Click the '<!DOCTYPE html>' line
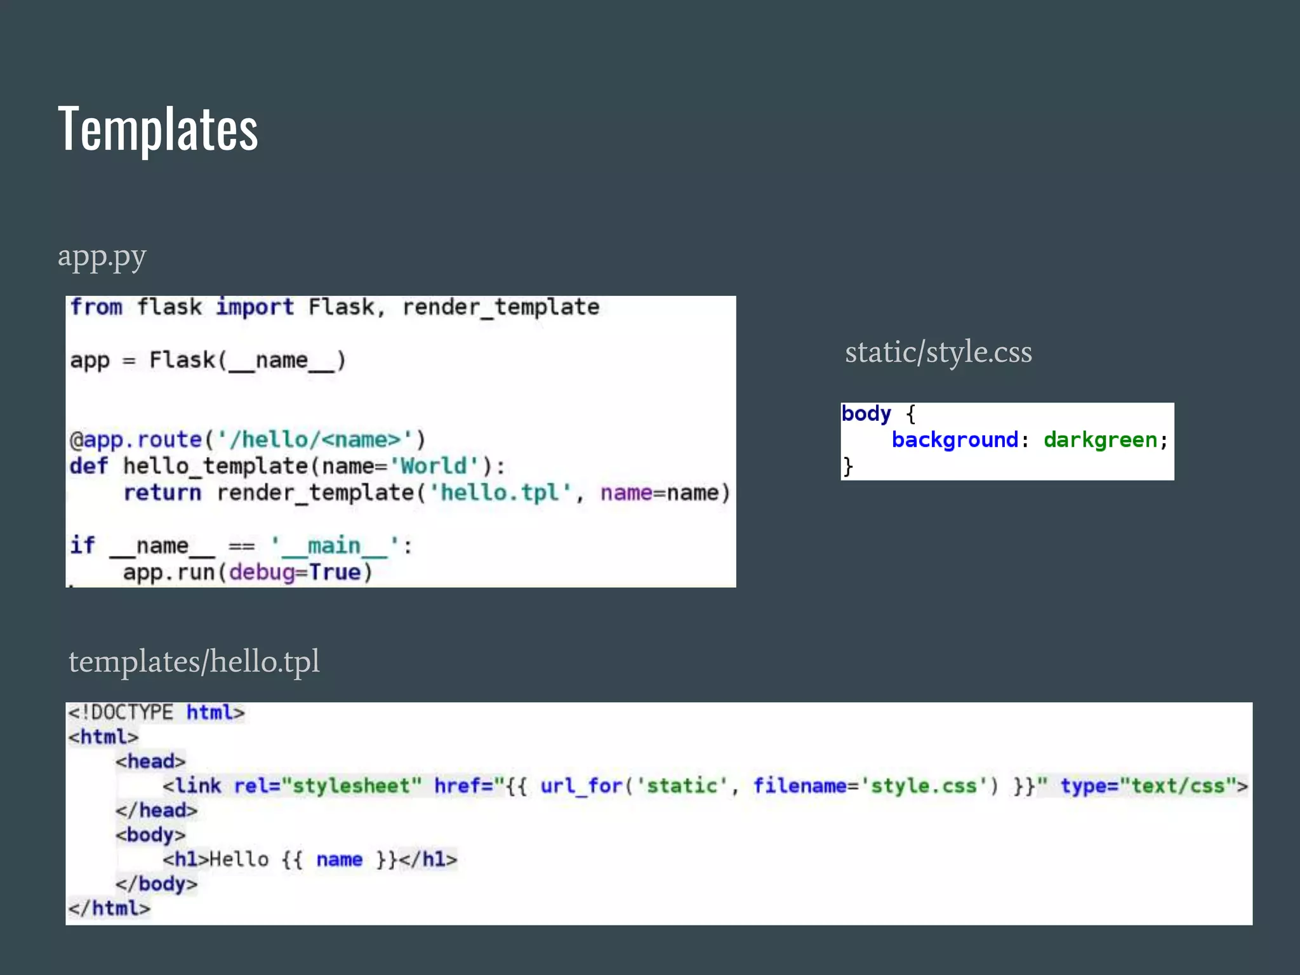This screenshot has height=975, width=1300. pos(156,712)
